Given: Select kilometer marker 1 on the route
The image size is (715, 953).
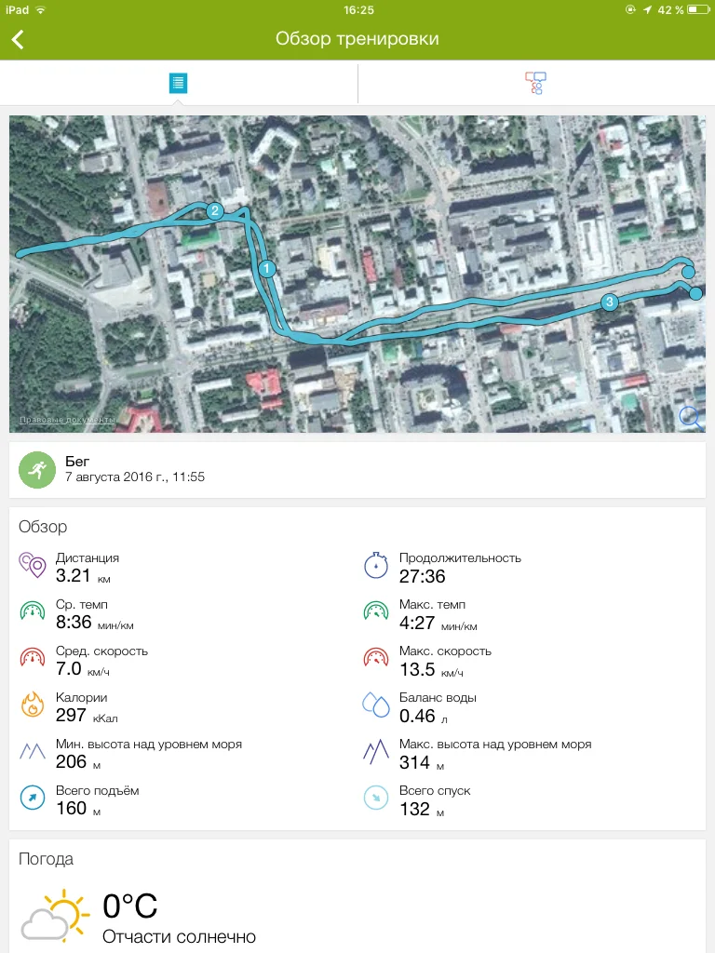Looking at the screenshot, I should click(266, 268).
